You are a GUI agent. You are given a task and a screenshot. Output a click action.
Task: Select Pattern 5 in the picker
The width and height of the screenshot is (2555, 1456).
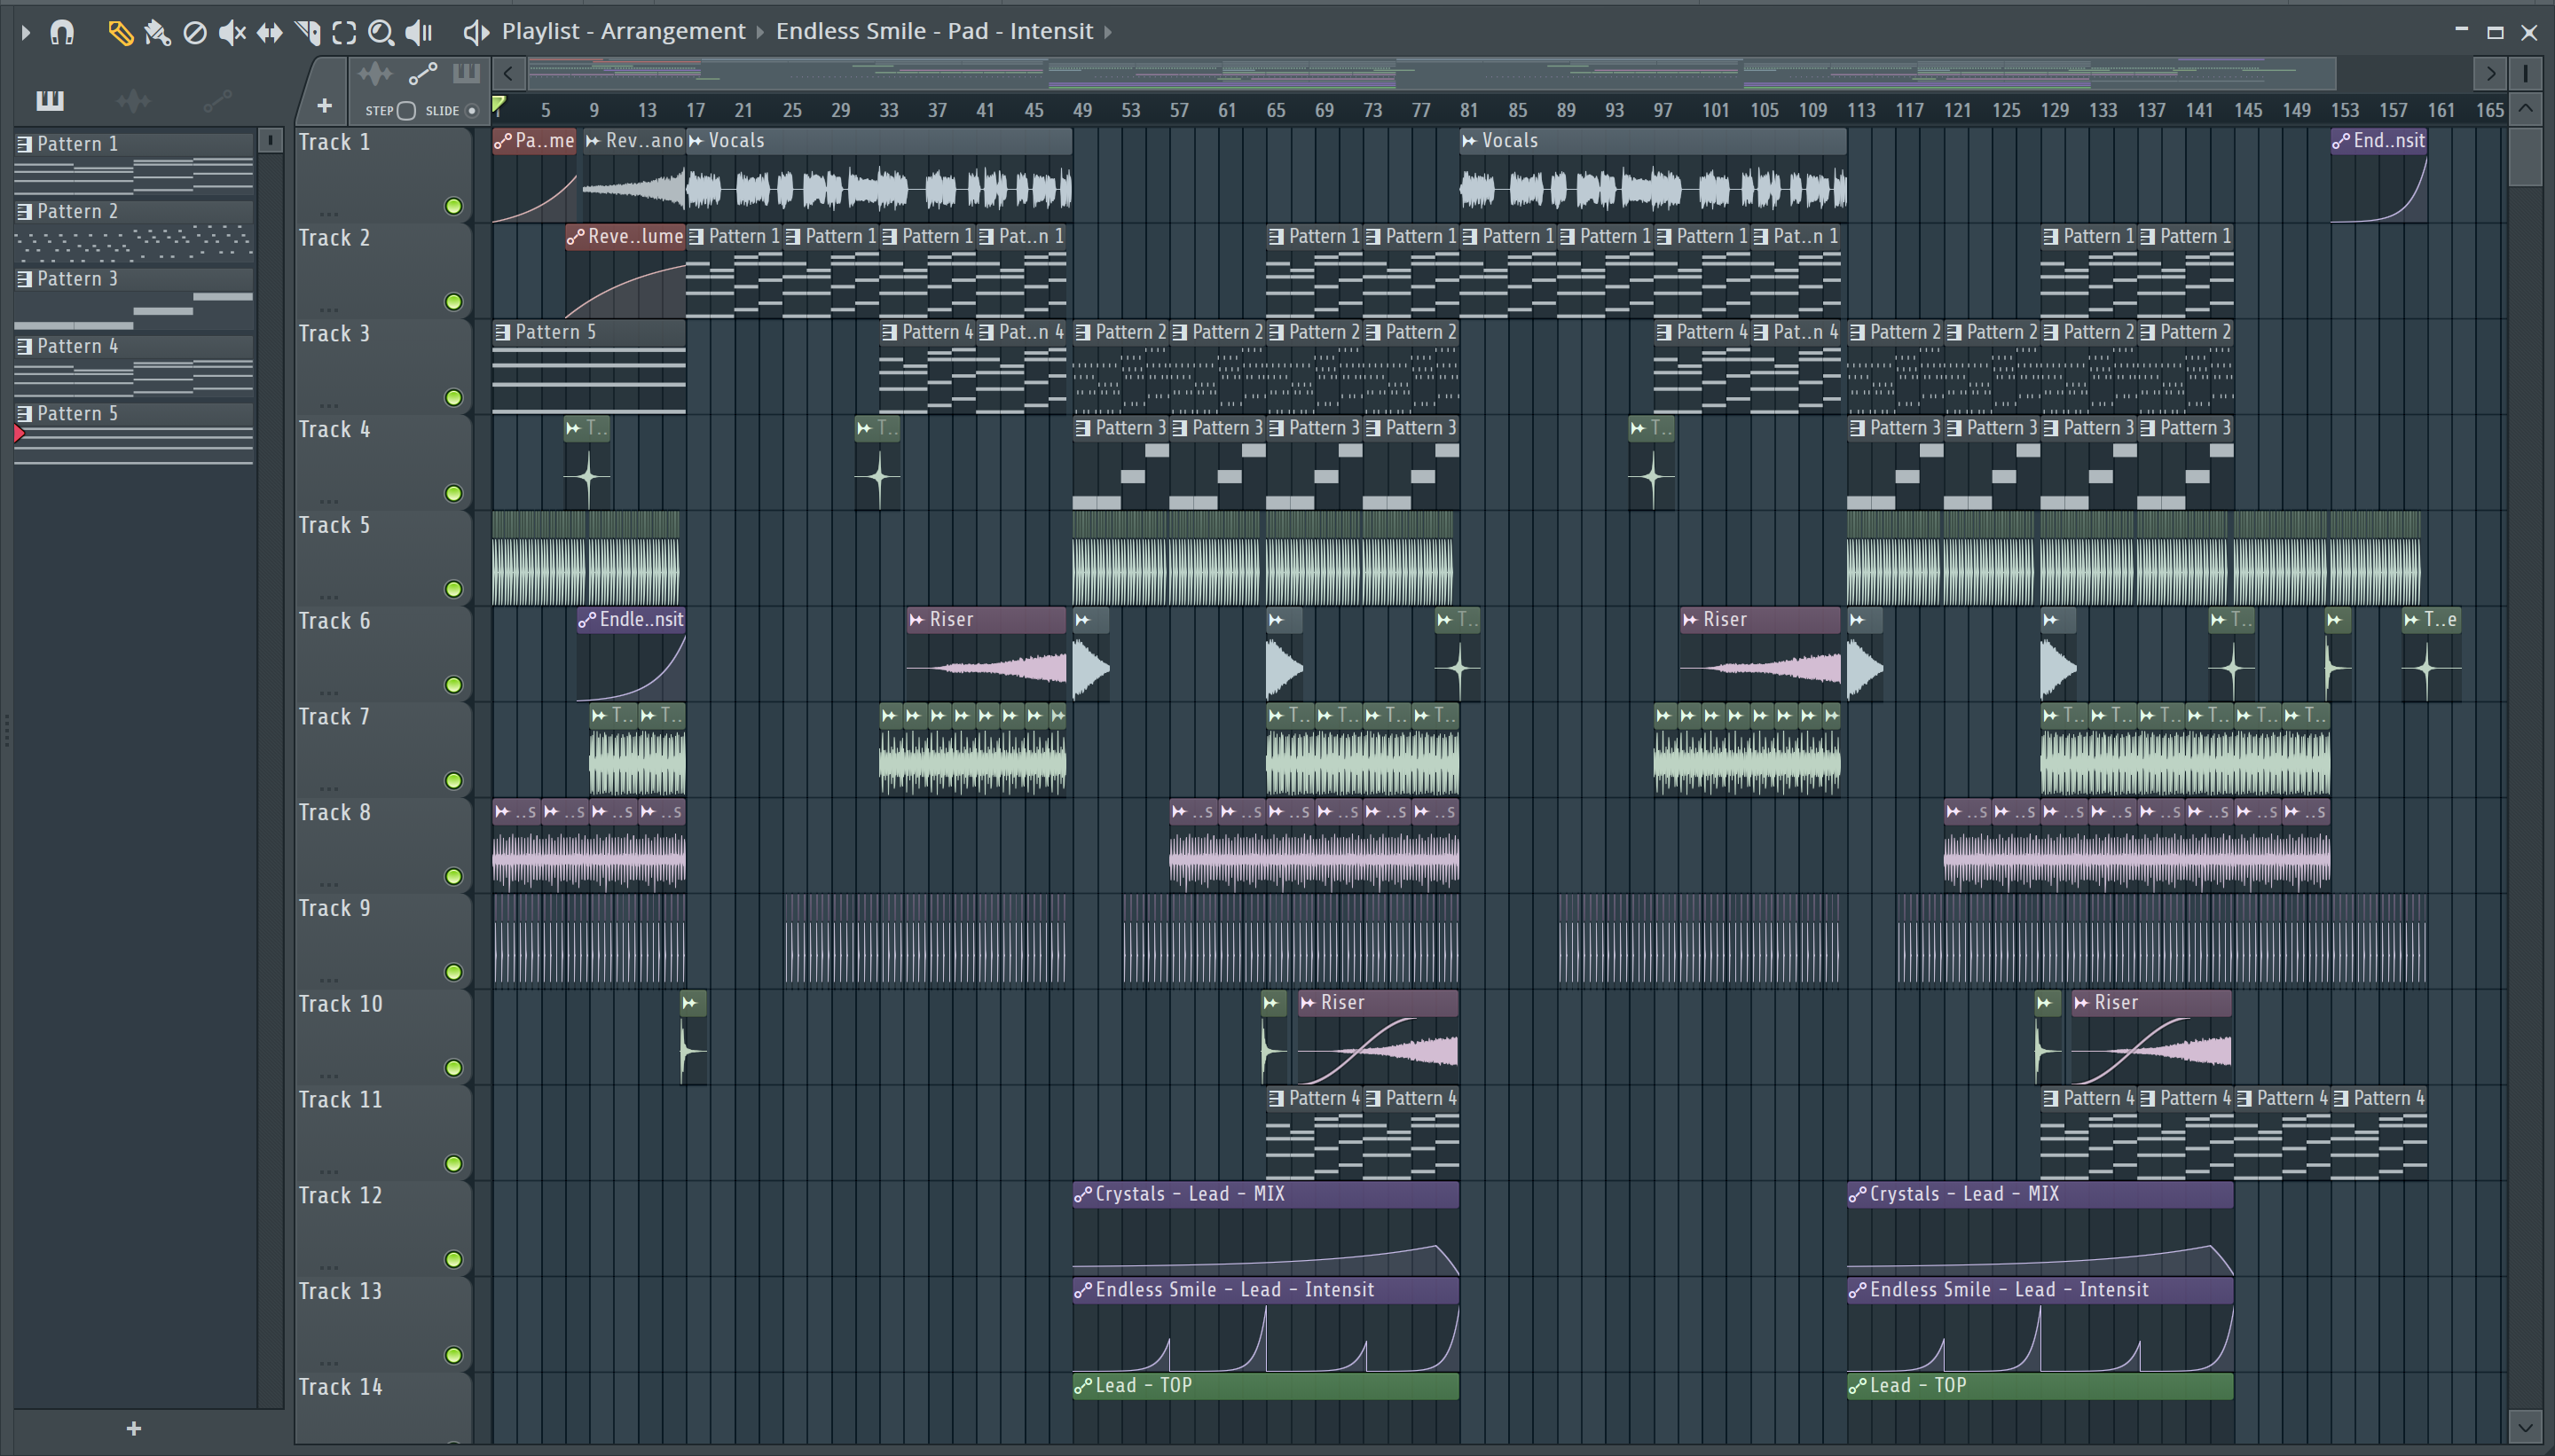(134, 433)
